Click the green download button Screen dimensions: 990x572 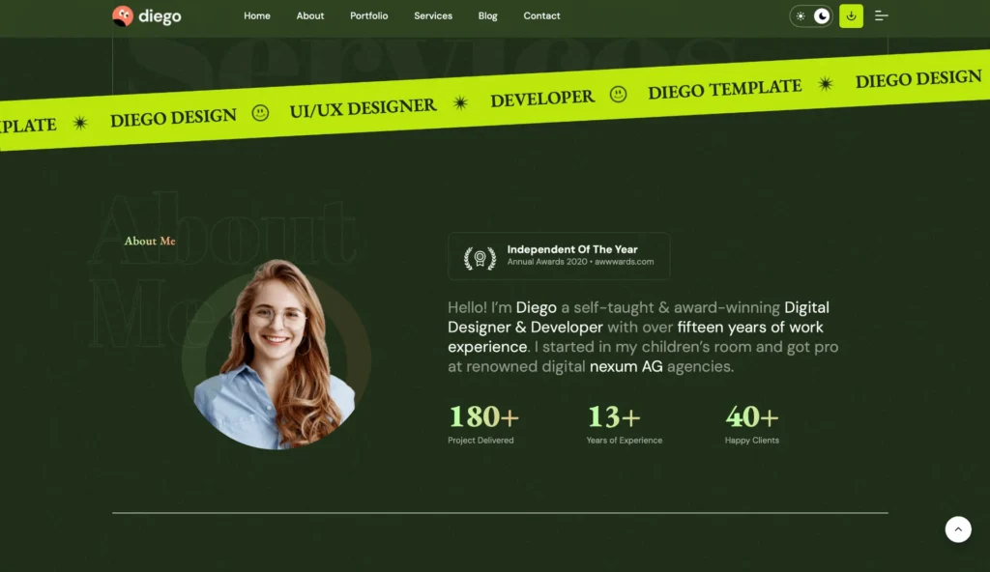point(851,15)
